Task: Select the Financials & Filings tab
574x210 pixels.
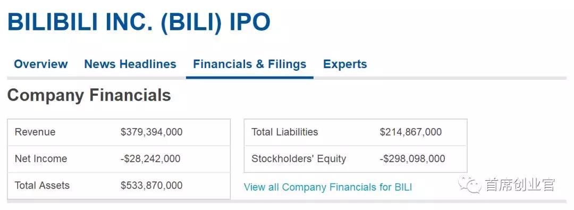Action: [250, 64]
